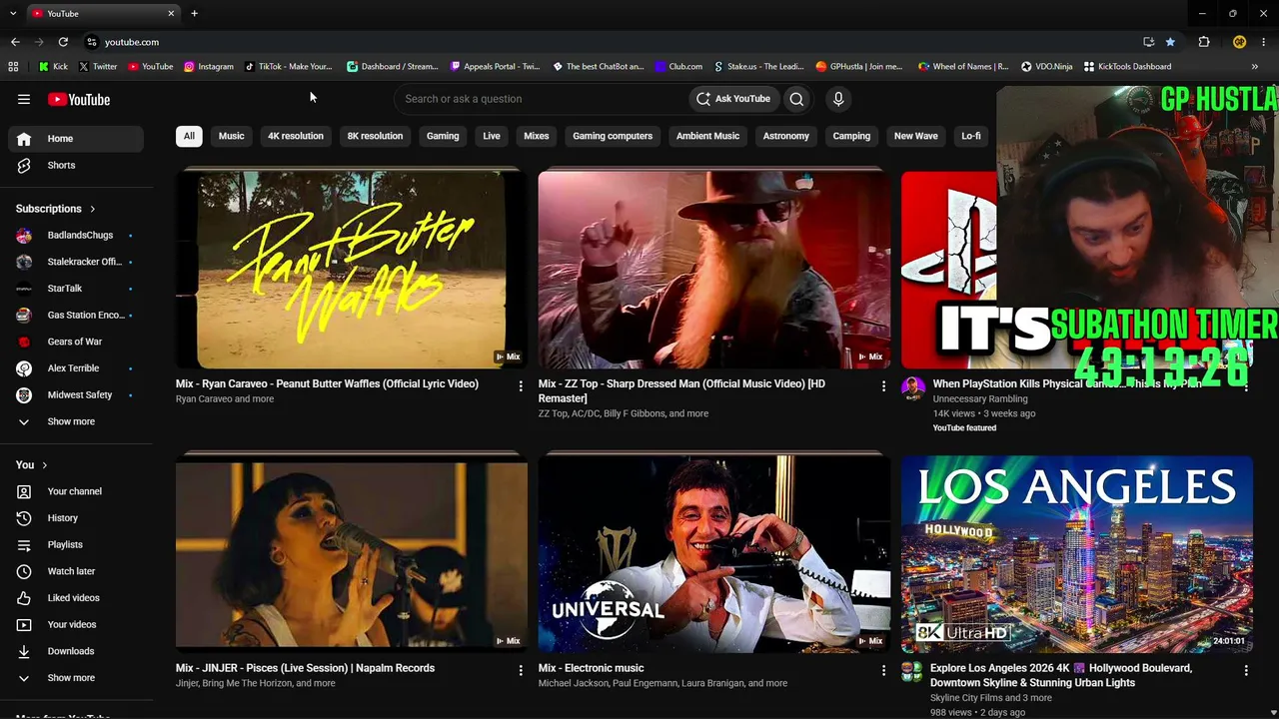Select the Ambient Music chip
The width and height of the screenshot is (1279, 719).
(707, 136)
